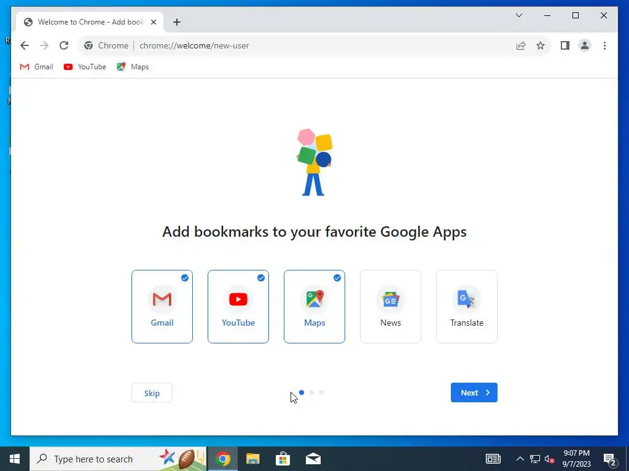Open the profile avatar menu
Image resolution: width=629 pixels, height=471 pixels.
pos(585,45)
